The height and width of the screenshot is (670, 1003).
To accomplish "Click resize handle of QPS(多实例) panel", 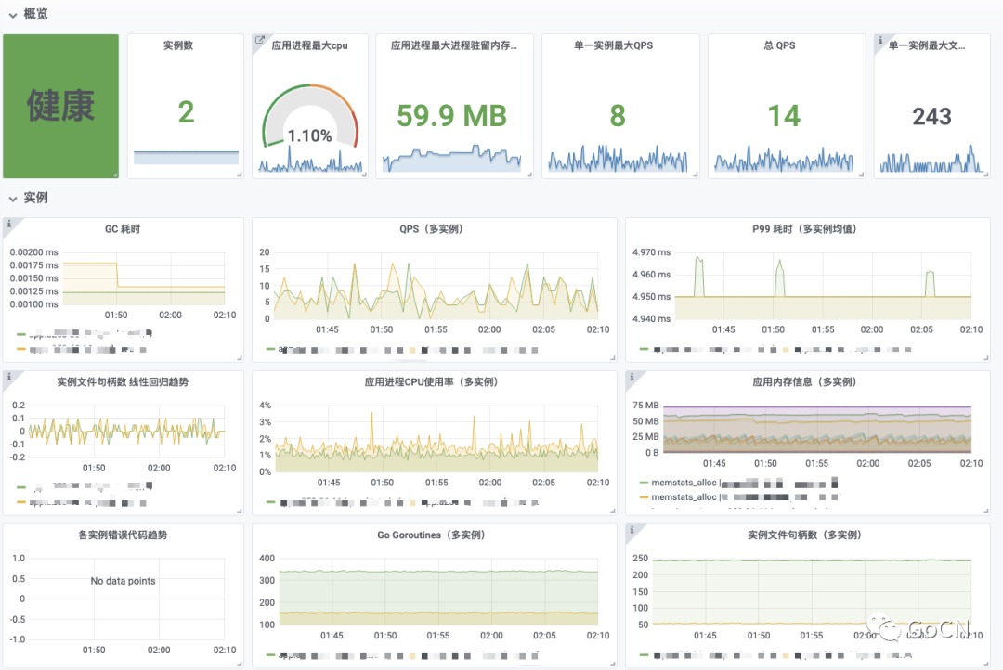I will [613, 358].
